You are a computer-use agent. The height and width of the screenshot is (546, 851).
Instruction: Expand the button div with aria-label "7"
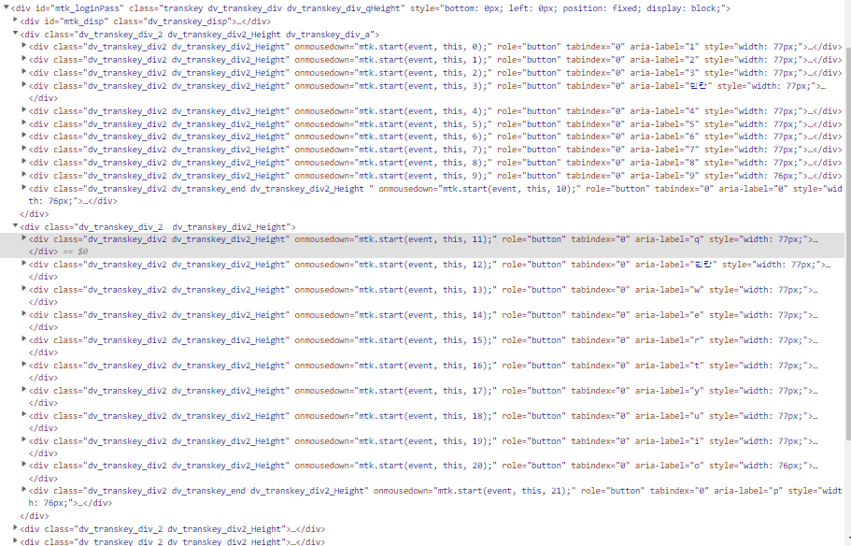(x=24, y=149)
